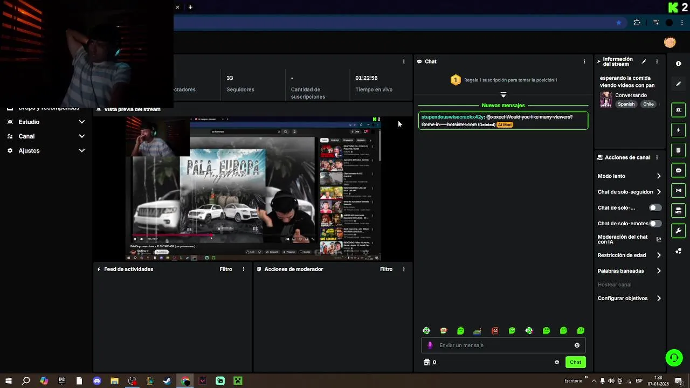Open Steam from the taskbar
This screenshot has width=690, height=388.
point(168,381)
